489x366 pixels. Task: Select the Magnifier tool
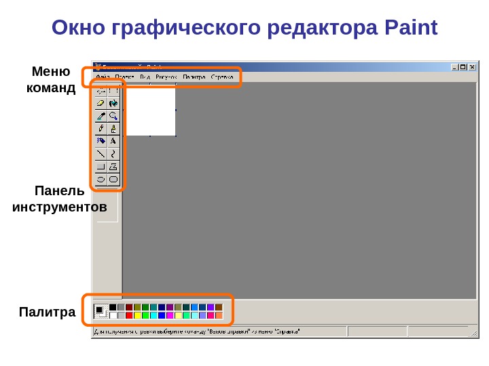[x=113, y=116]
